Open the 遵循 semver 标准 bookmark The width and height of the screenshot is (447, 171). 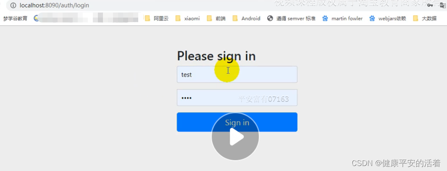point(292,18)
